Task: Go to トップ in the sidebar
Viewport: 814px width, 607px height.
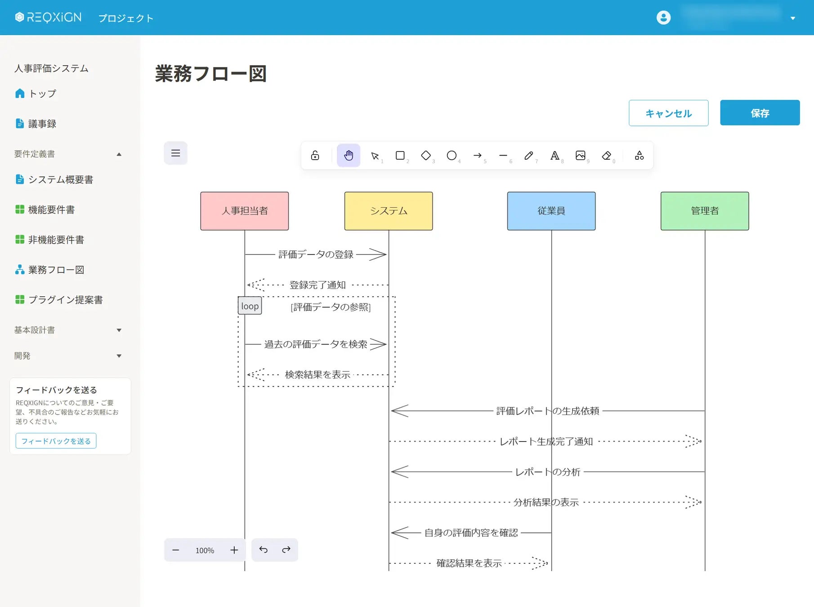Action: click(36, 94)
